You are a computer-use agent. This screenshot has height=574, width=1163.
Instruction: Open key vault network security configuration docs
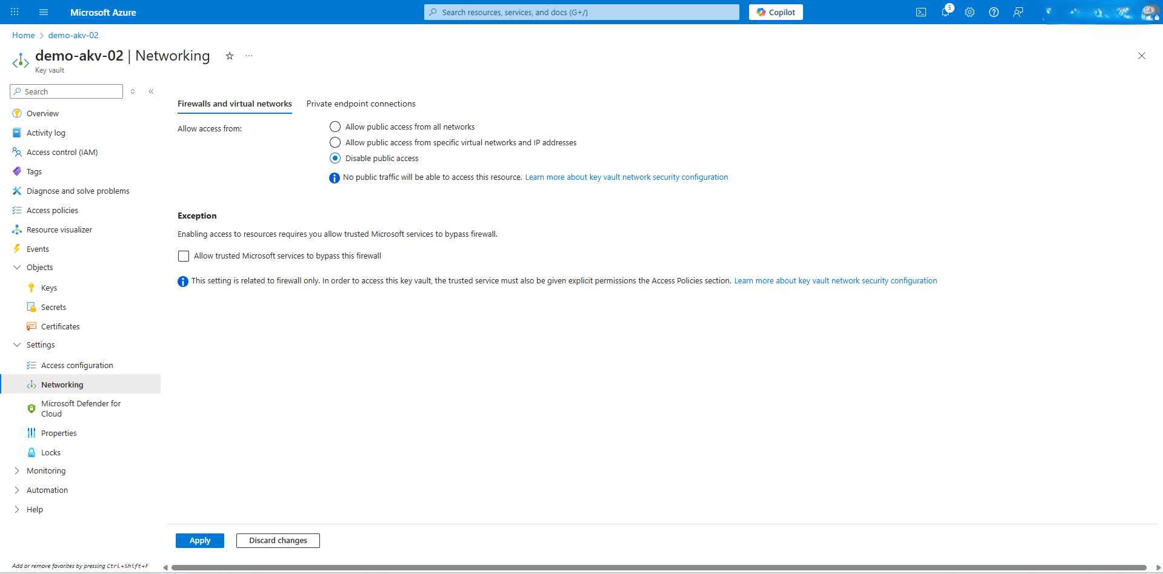tap(626, 177)
